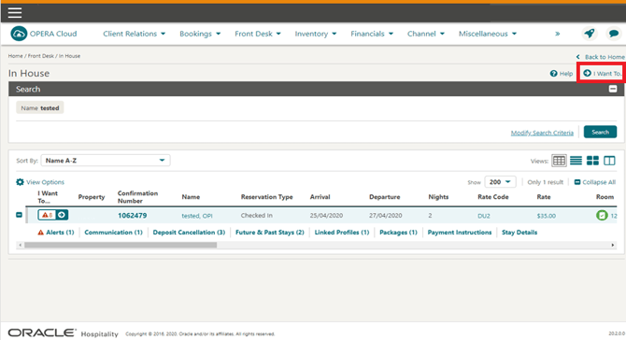Viewport: 626px width, 340px height.
Task: Click the 25/04/2020 arrival date cell
Action: (x=326, y=215)
